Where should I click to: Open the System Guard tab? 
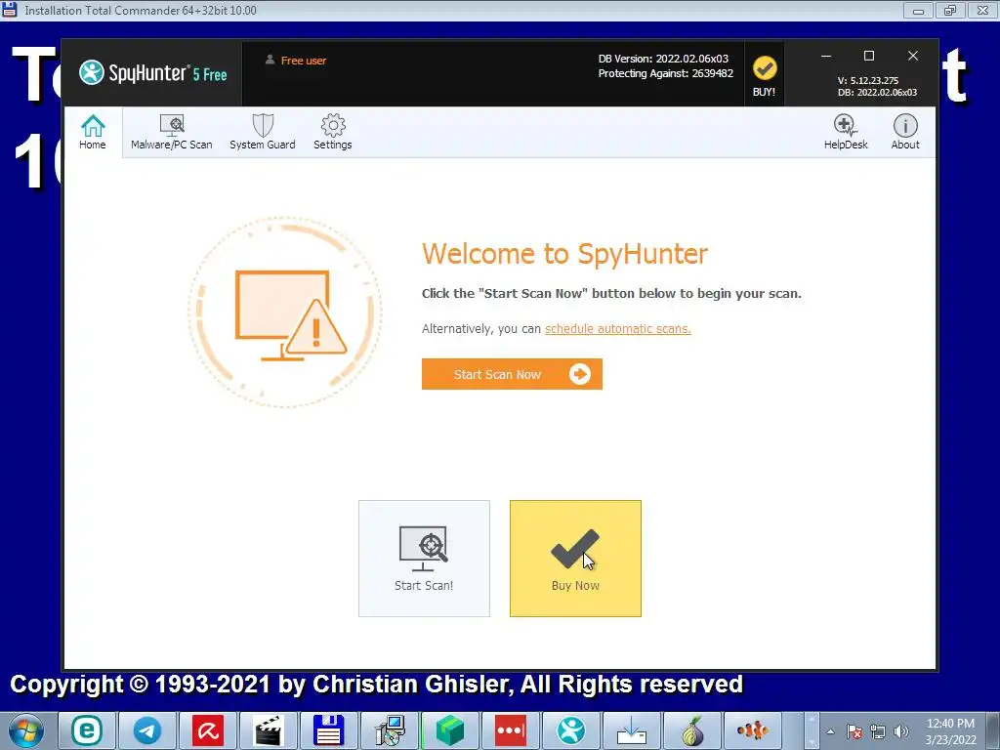(x=262, y=132)
